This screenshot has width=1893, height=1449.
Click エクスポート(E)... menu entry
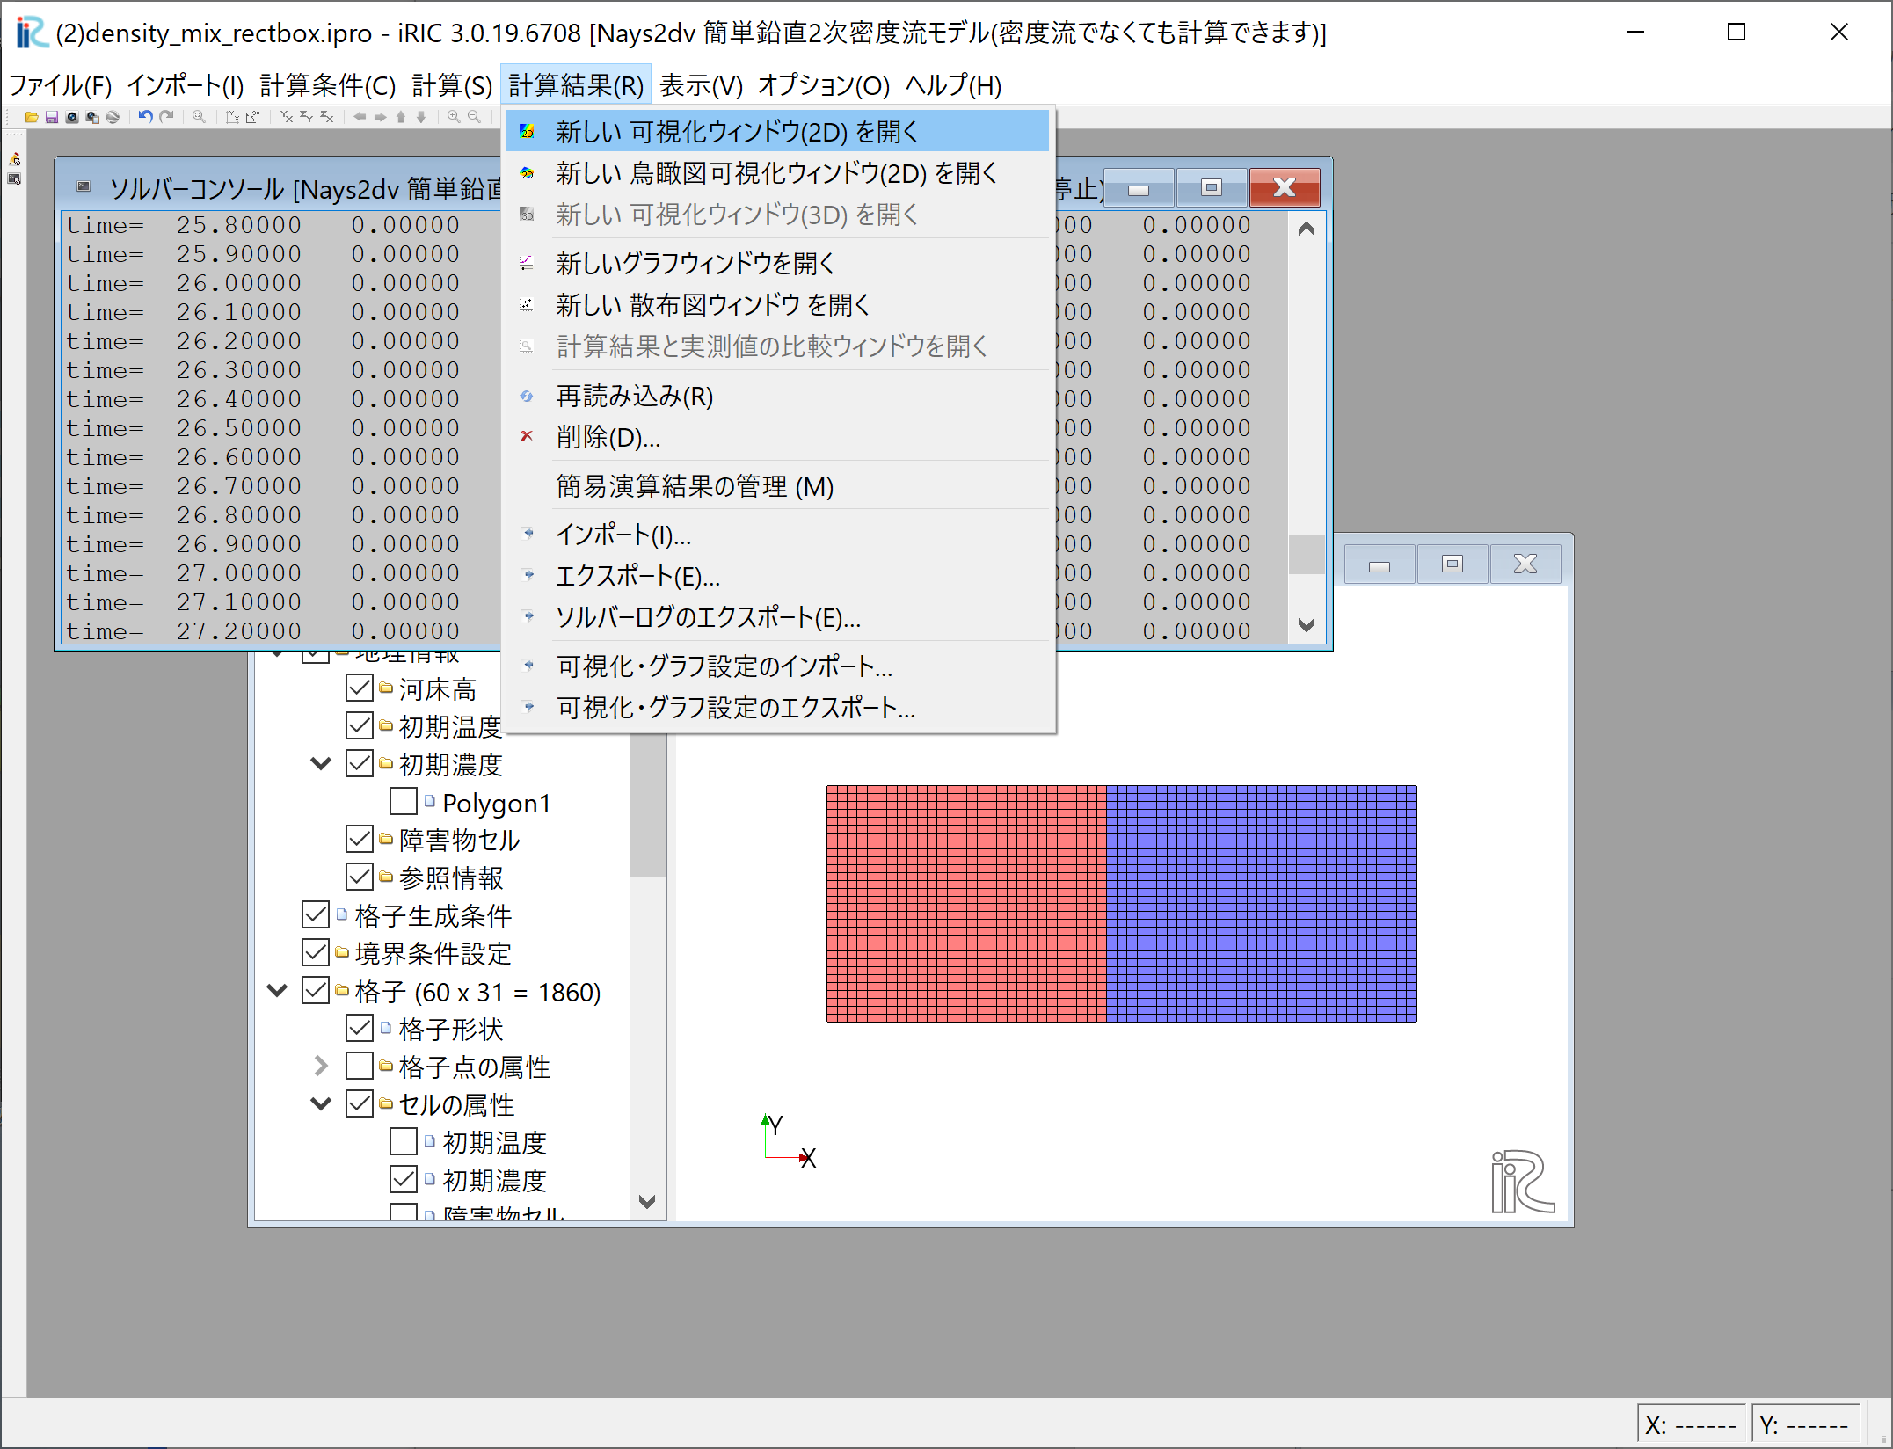pyautogui.click(x=778, y=576)
